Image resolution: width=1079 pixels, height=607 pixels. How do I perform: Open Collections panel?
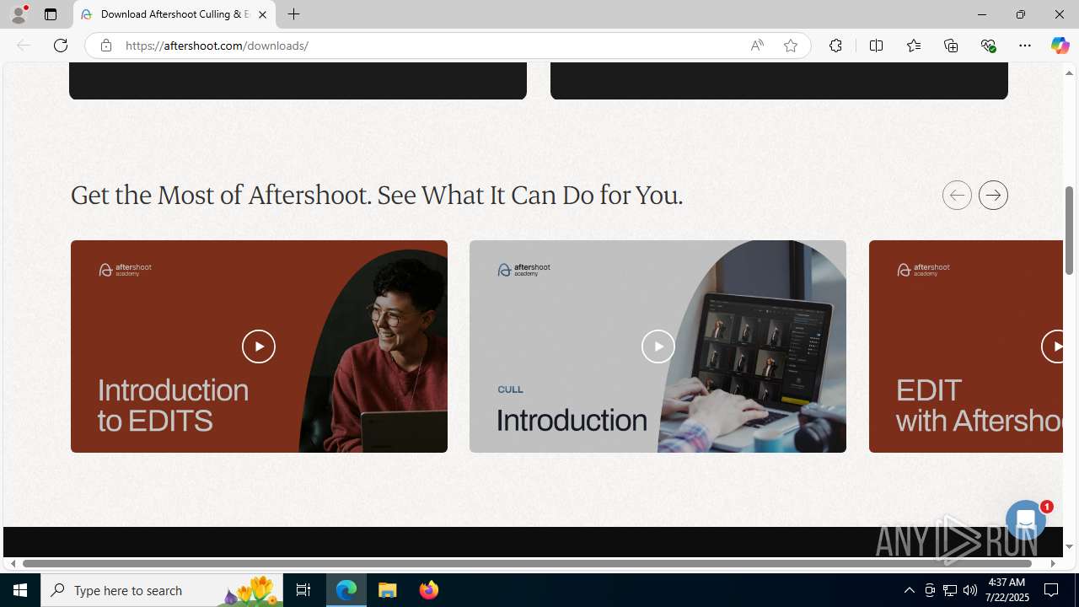(x=951, y=46)
